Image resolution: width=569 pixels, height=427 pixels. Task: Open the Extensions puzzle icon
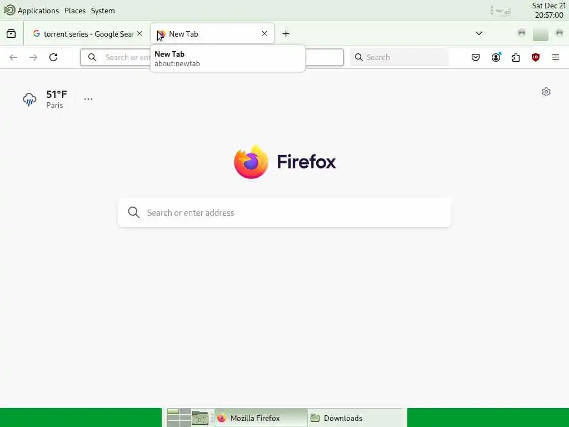coord(516,57)
